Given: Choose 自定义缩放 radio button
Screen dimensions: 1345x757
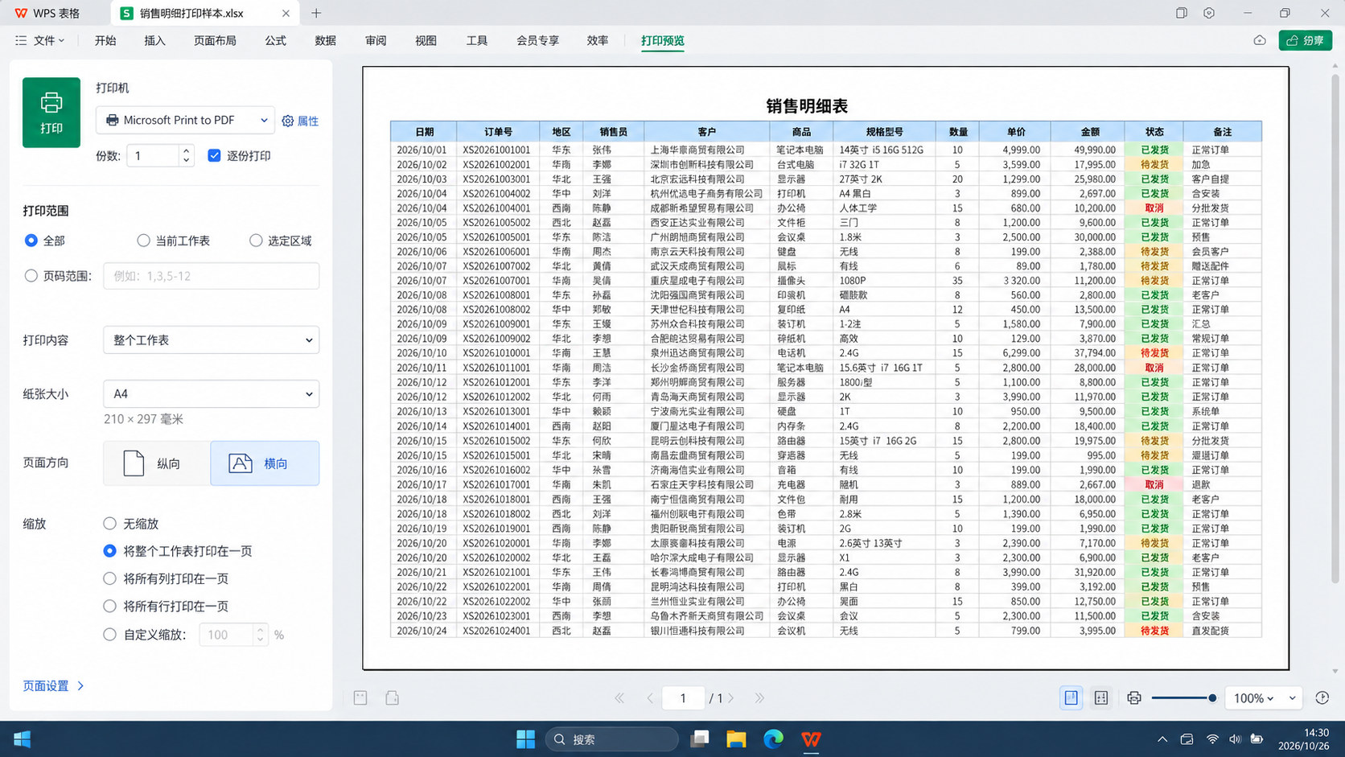Looking at the screenshot, I should point(110,635).
